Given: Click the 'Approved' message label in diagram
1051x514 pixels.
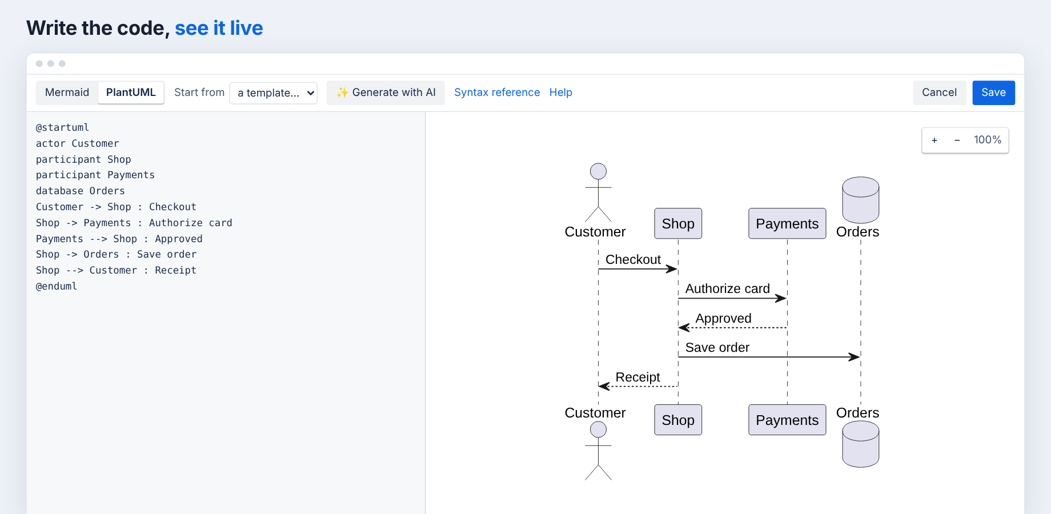Looking at the screenshot, I should (723, 318).
